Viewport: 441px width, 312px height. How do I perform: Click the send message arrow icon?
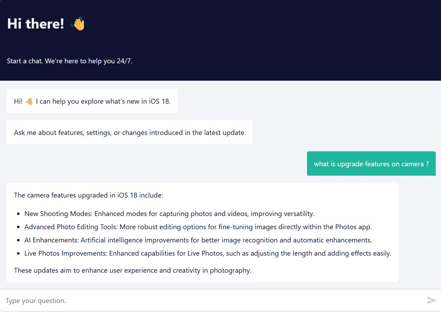[x=432, y=300]
